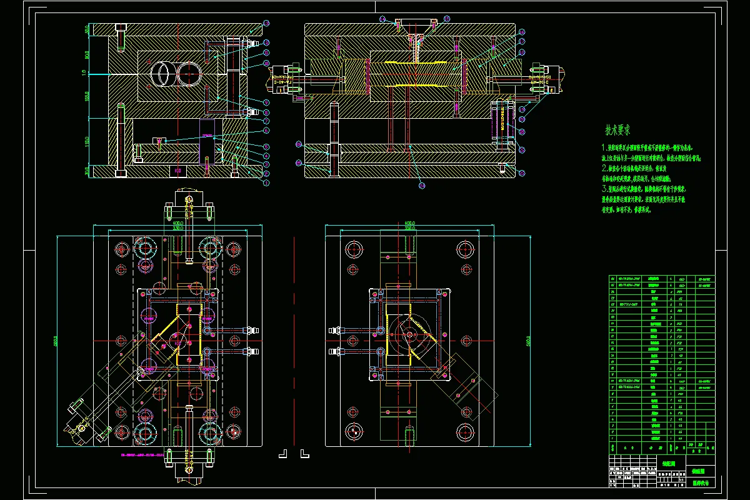This screenshot has width=750, height=500.
Task: Select the '110.0' vertical dimension text
Action: (x=87, y=142)
